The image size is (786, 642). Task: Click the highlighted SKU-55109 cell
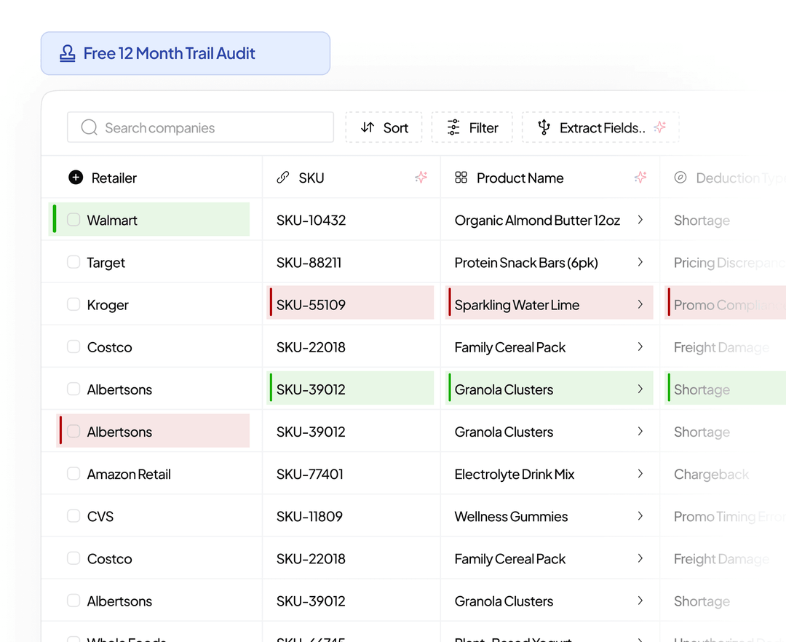pos(350,303)
